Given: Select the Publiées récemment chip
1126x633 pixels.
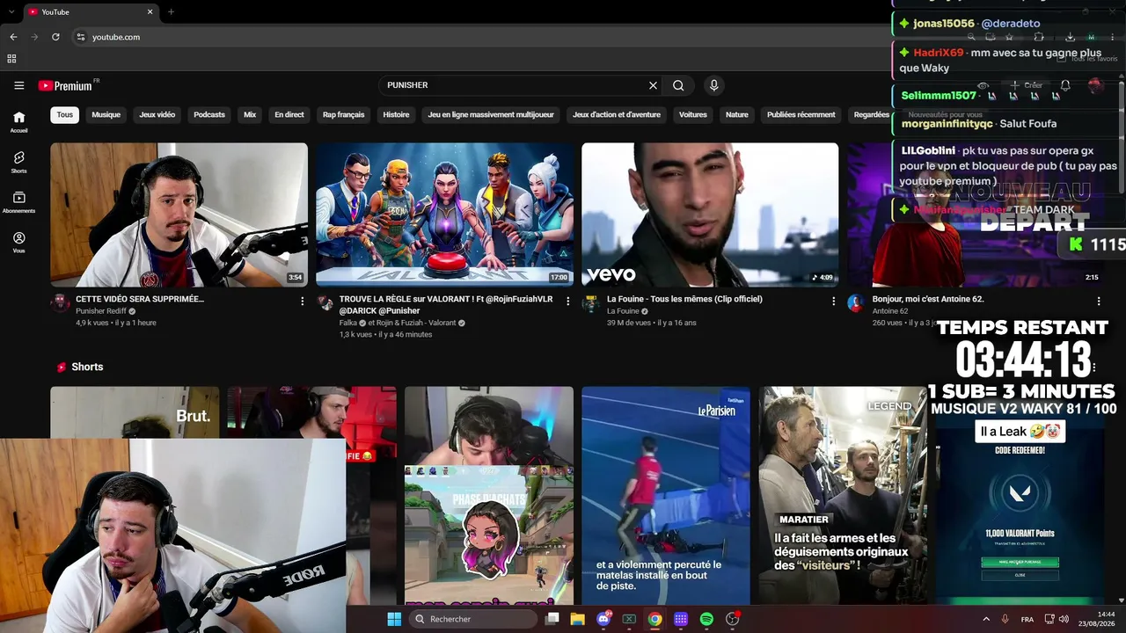Looking at the screenshot, I should [x=801, y=114].
